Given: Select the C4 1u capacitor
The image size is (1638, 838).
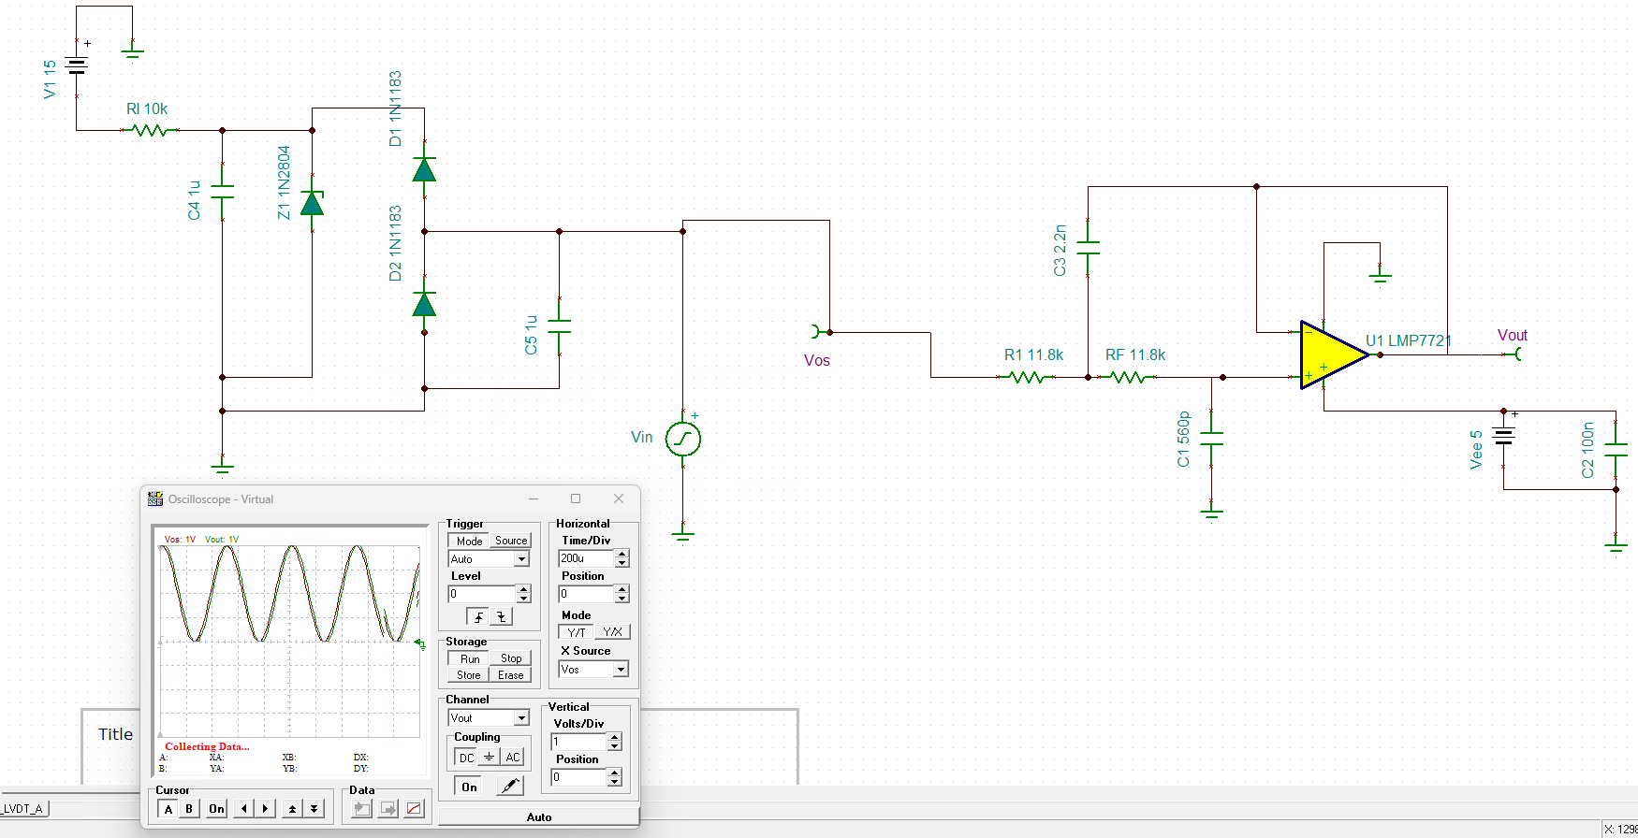Looking at the screenshot, I should click(x=222, y=192).
